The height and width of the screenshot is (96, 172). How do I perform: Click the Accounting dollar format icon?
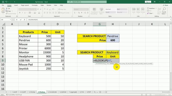click(x=75, y=13)
